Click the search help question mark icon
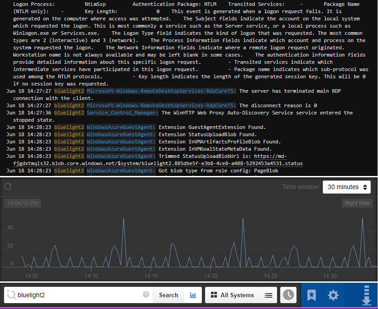Image resolution: width=378 pixels, height=309 pixels. 146,295
